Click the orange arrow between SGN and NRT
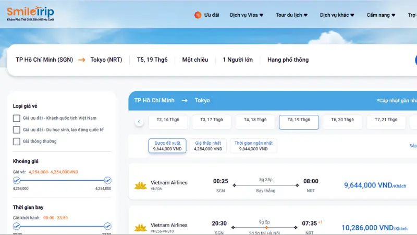 click(82, 60)
